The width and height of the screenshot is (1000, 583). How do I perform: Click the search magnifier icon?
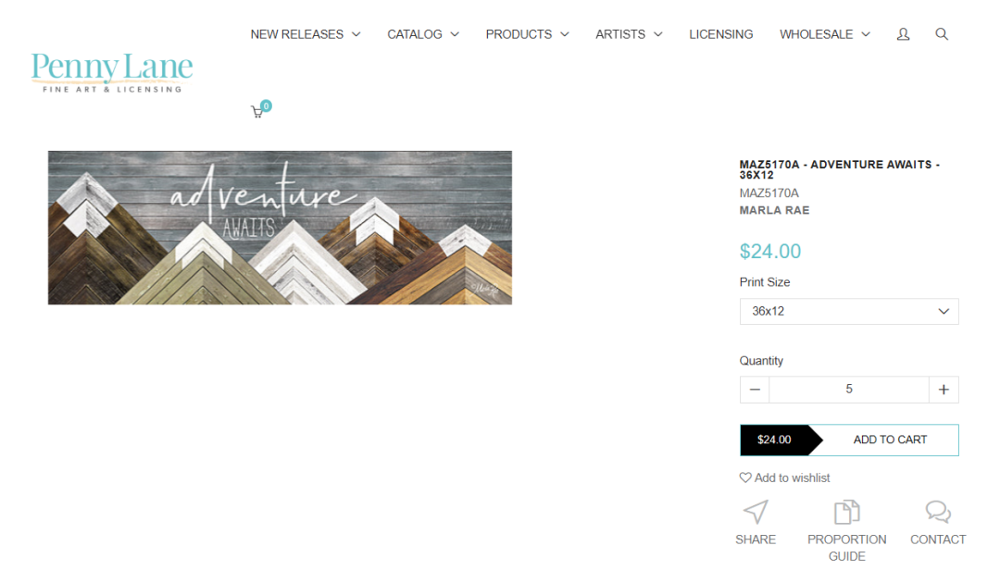[x=942, y=34]
